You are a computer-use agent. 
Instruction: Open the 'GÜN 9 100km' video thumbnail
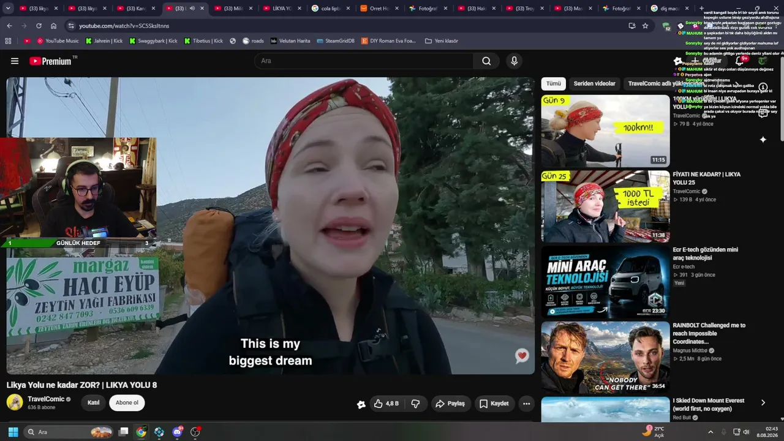click(605, 131)
